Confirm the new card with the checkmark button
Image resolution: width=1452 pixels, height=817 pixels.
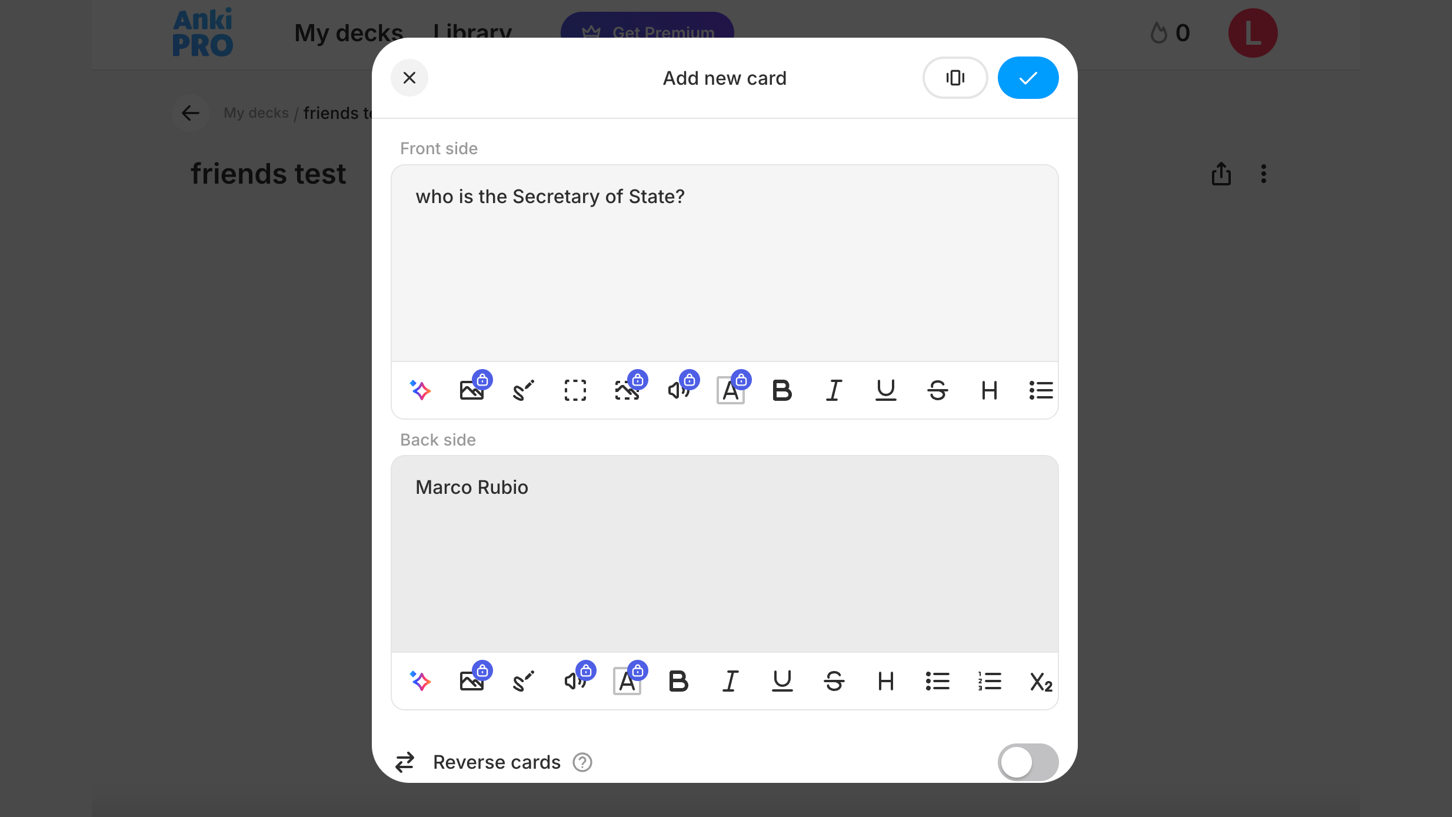pos(1028,78)
